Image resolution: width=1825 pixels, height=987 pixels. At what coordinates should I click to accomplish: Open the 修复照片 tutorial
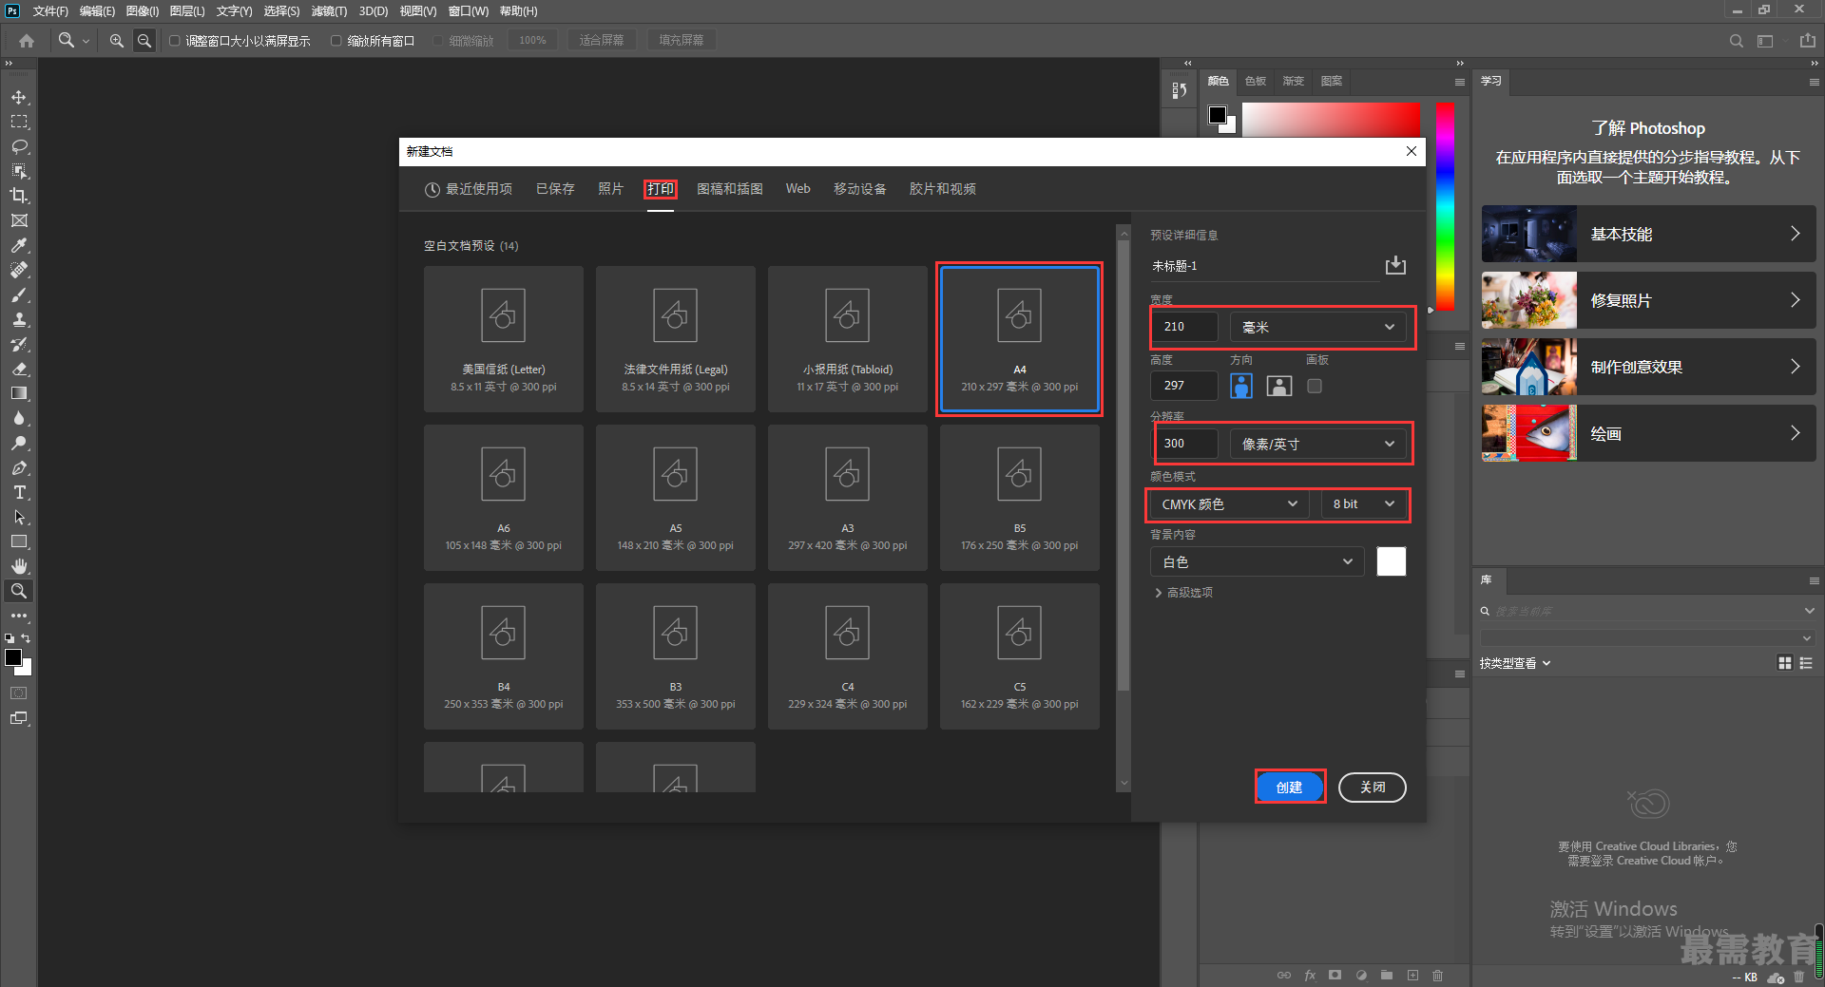click(1649, 300)
